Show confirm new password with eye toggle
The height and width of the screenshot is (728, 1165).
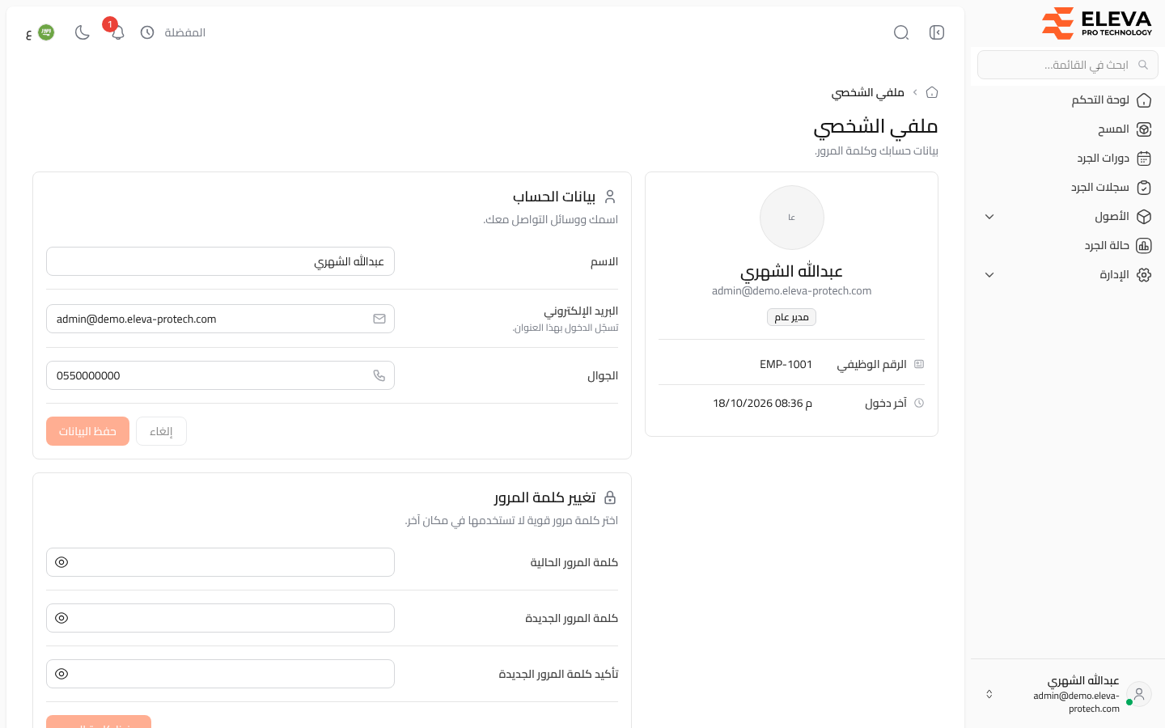click(61, 674)
